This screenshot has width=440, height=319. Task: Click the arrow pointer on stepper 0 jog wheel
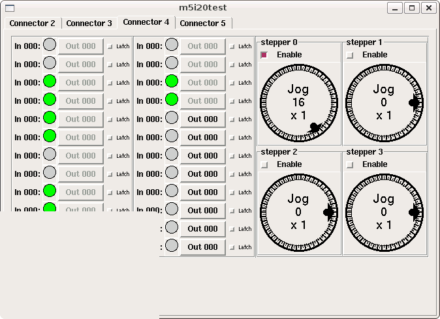[x=315, y=127]
